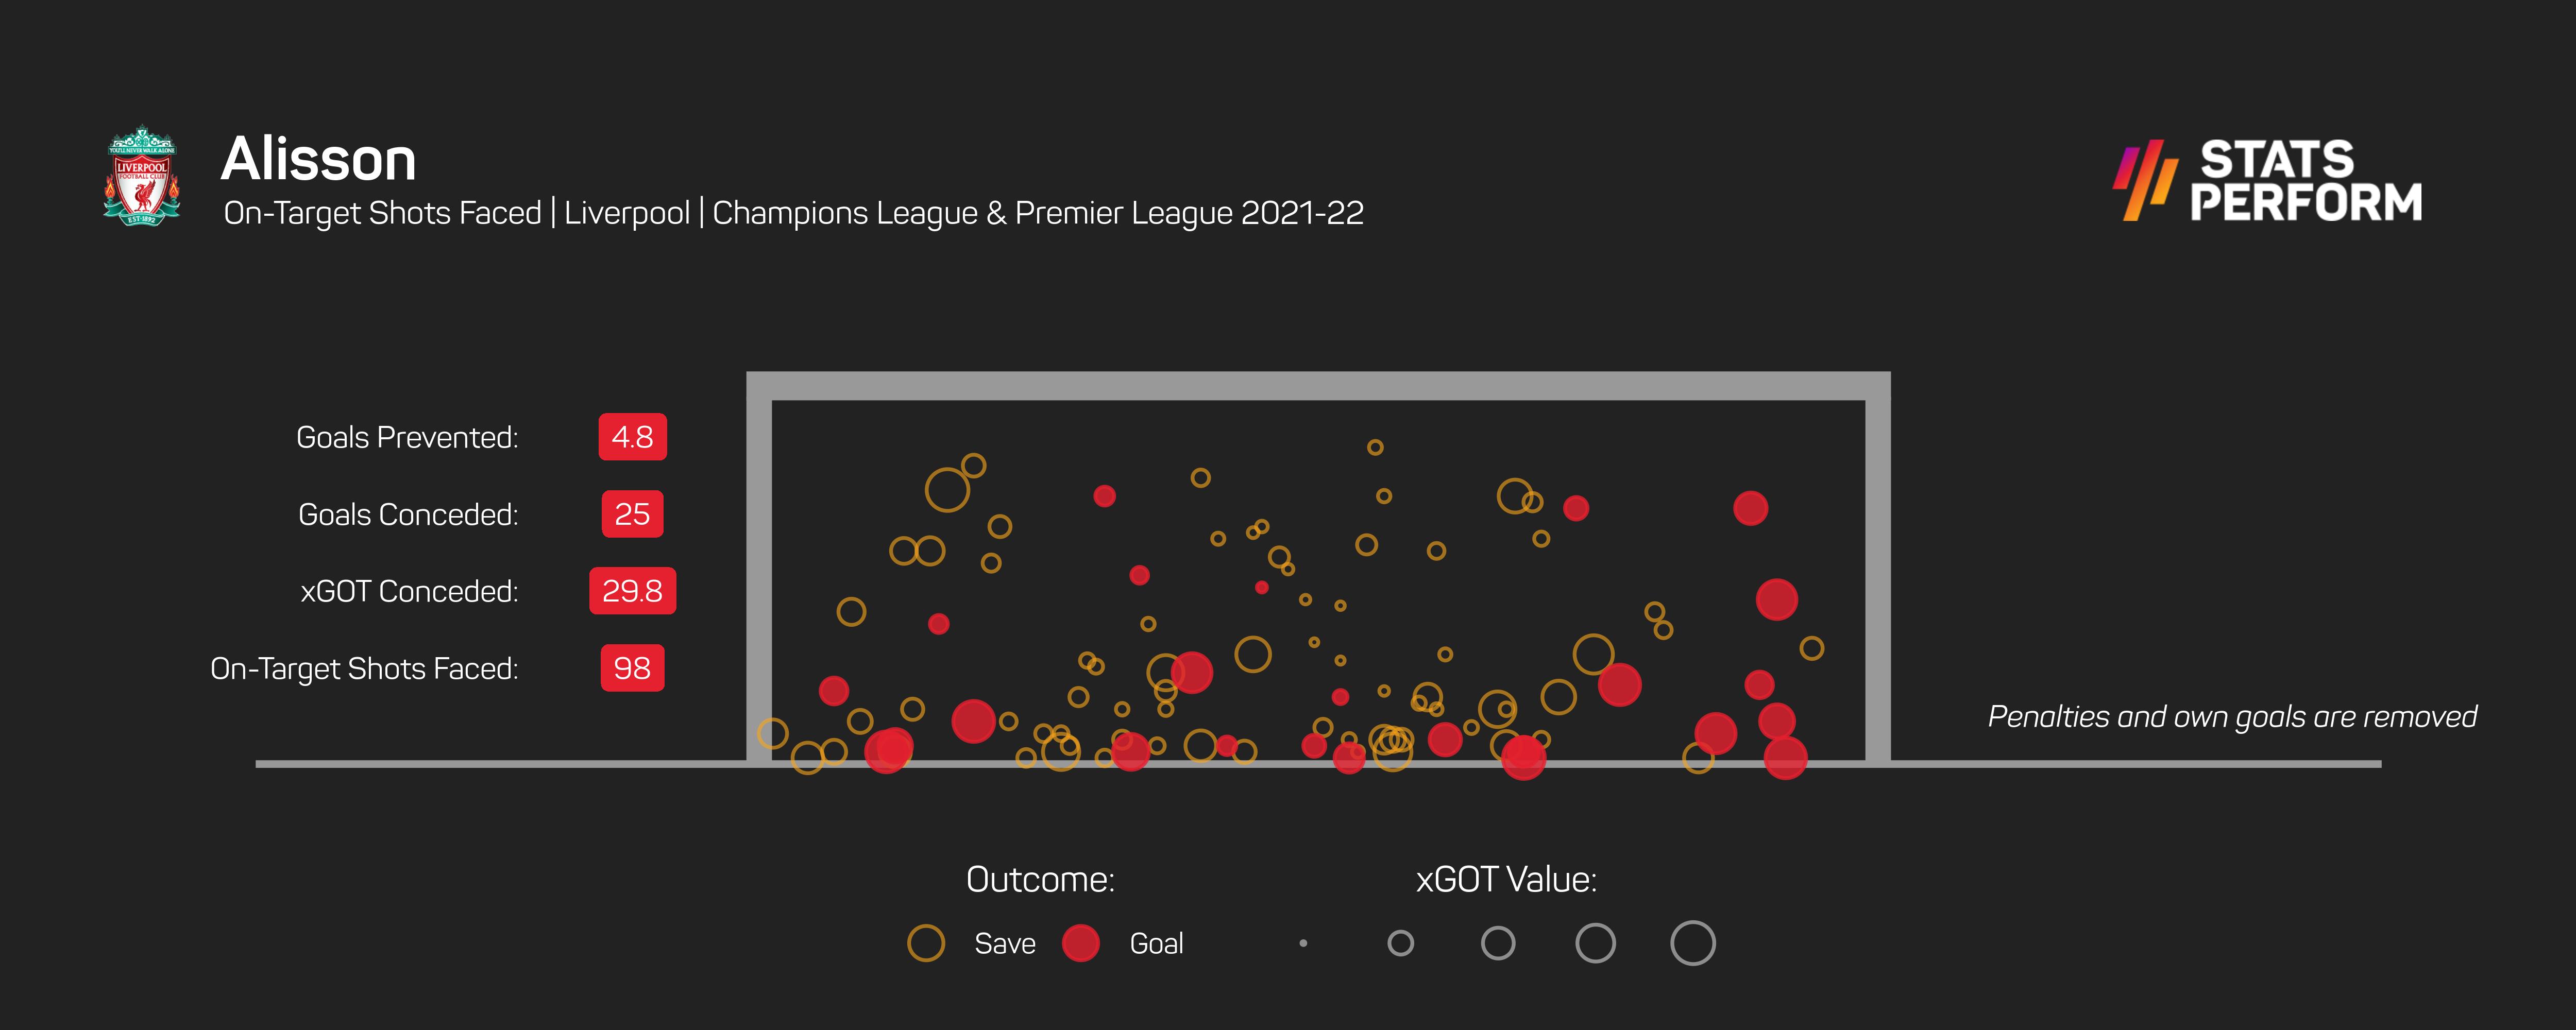Click the gold Save circle in legend
Image resolution: width=2576 pixels, height=1030 pixels.
[x=926, y=943]
